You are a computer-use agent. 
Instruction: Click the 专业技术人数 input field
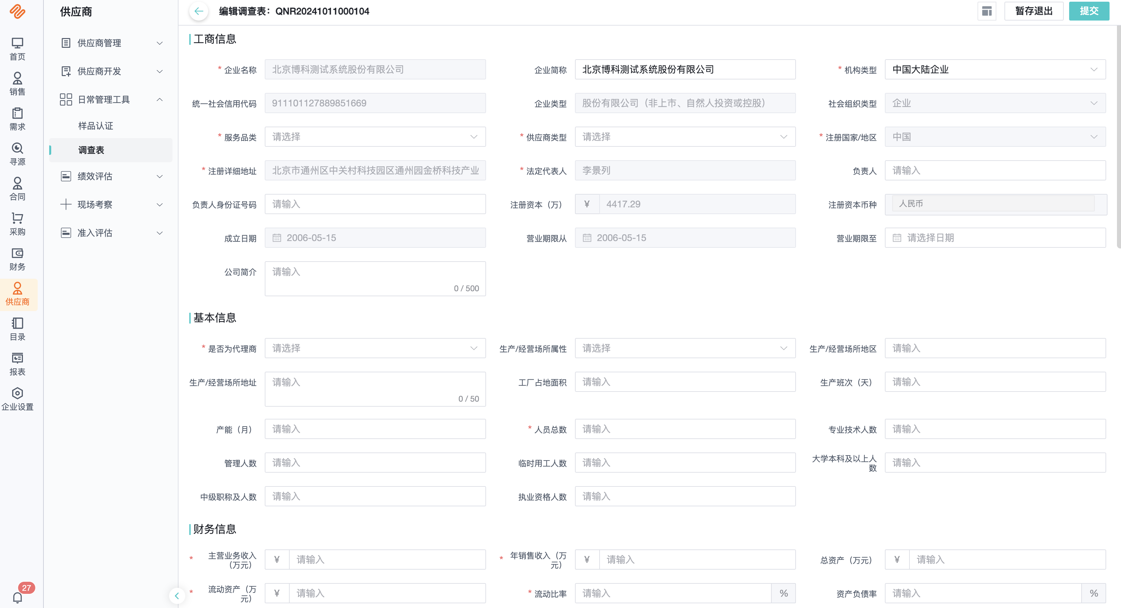(995, 429)
